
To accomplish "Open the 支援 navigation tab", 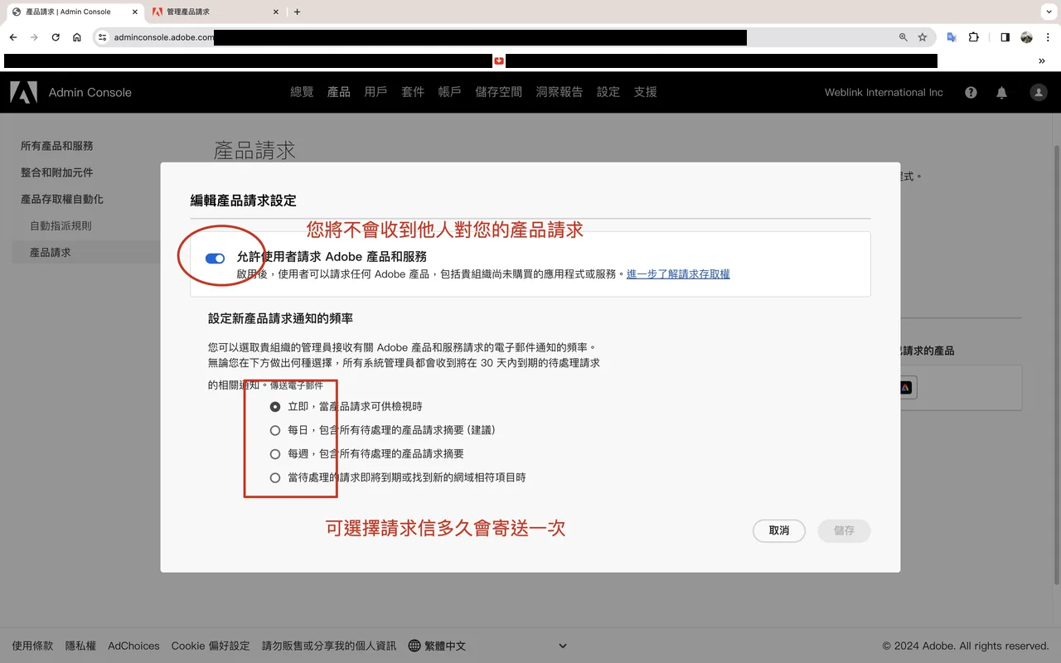I will (645, 92).
